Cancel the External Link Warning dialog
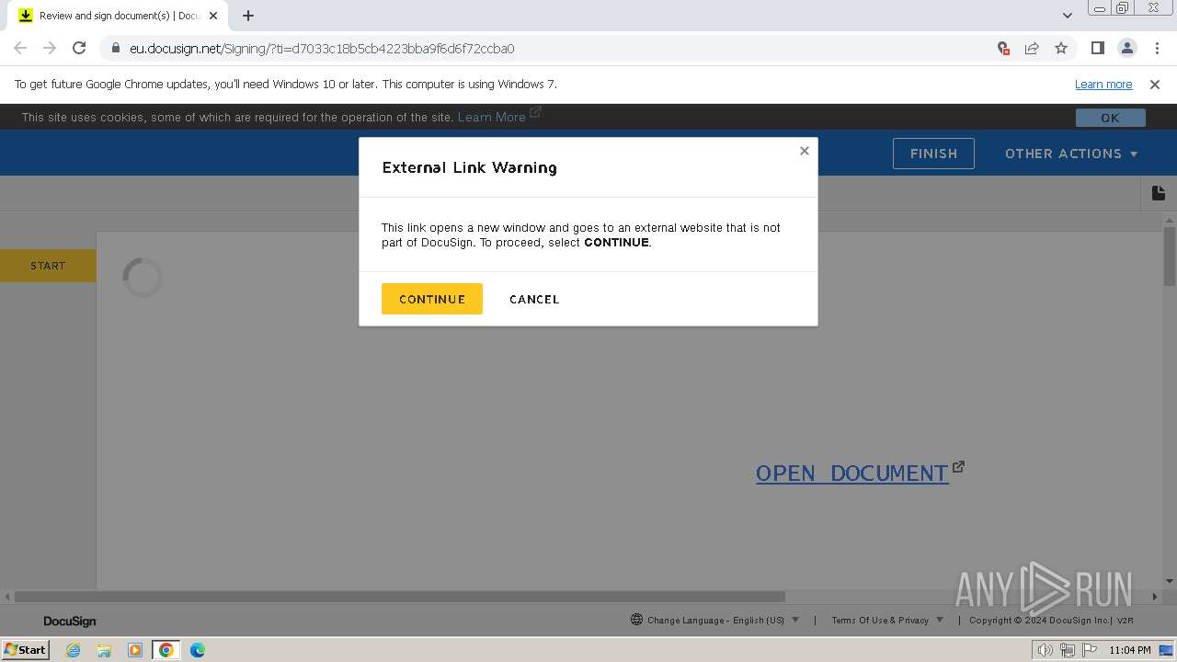 click(x=534, y=299)
